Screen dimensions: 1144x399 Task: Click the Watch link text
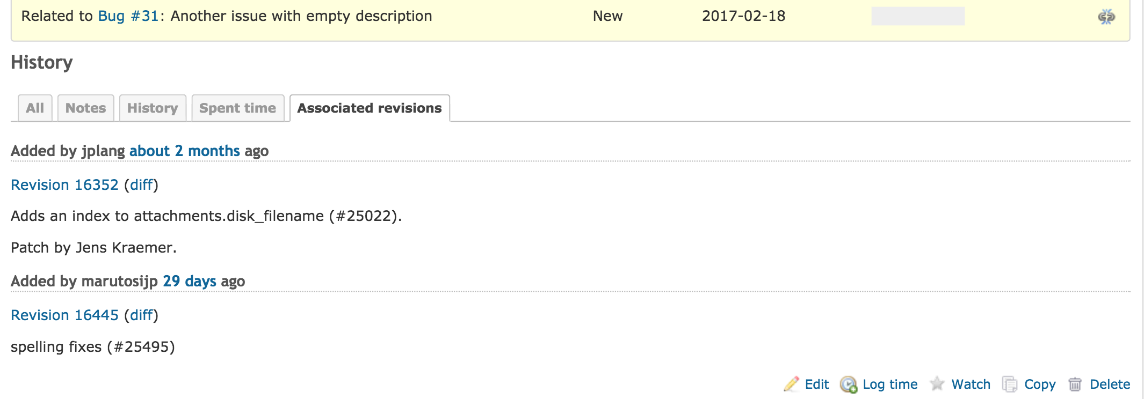tap(971, 384)
